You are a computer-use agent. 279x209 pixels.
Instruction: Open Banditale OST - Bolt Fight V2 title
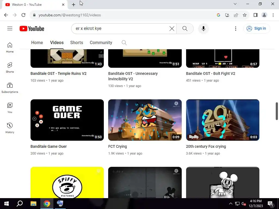click(x=211, y=73)
